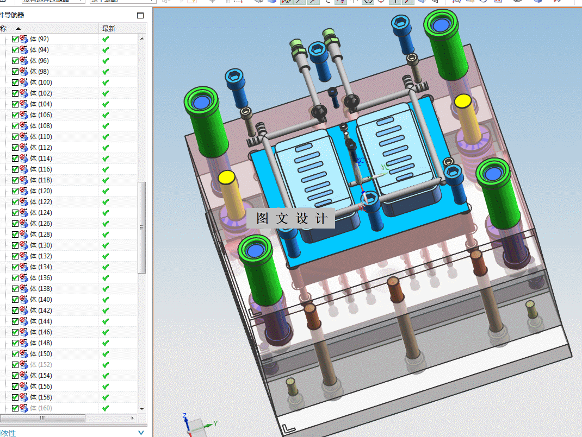Click the navigator's vertical scrollbar thumb

click(141, 227)
